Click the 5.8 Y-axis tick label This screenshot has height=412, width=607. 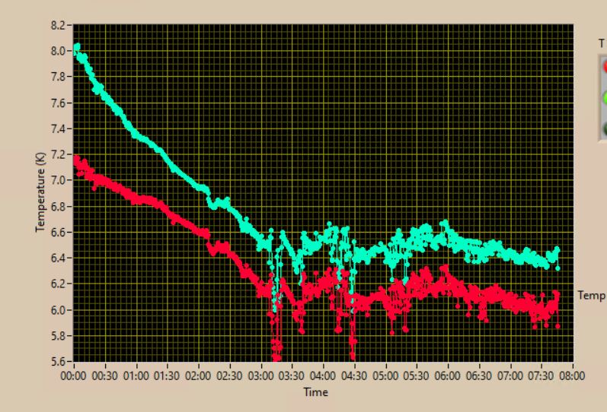(58, 336)
